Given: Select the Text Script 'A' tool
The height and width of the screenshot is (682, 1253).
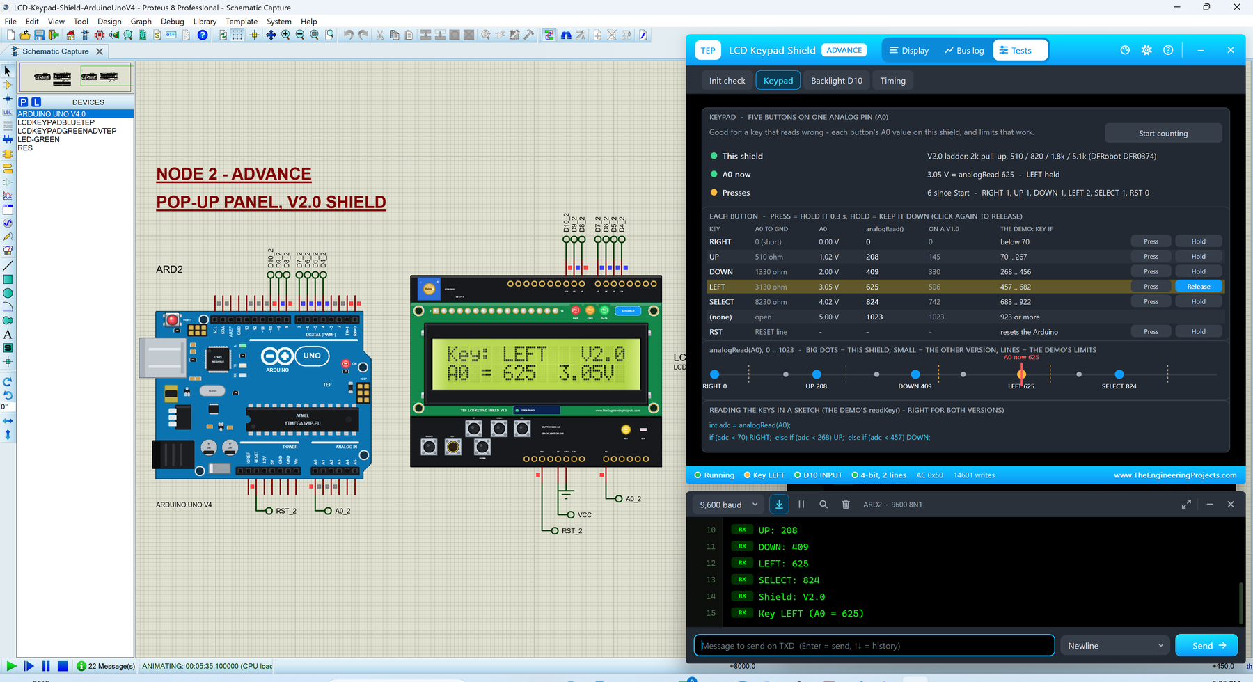Looking at the screenshot, I should click(x=8, y=334).
